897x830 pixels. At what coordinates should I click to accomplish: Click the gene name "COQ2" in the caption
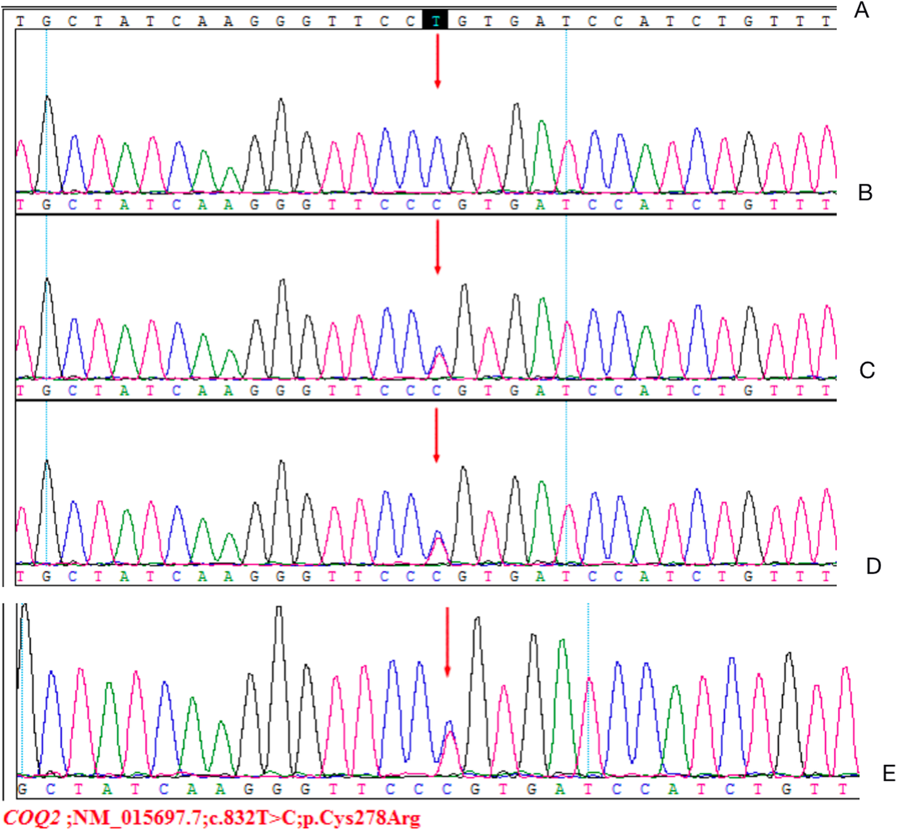[31, 819]
